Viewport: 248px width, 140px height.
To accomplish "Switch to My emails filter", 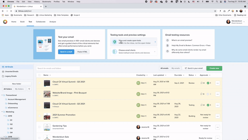I will point(175,68).
